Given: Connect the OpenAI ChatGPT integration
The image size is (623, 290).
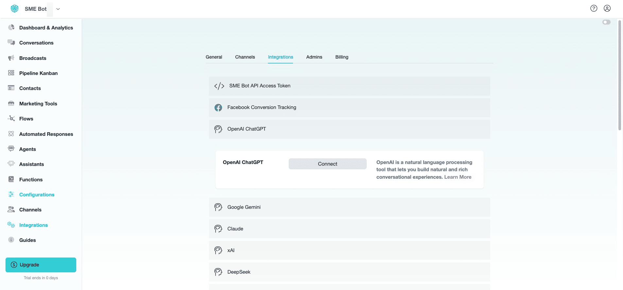Looking at the screenshot, I should click(x=327, y=164).
